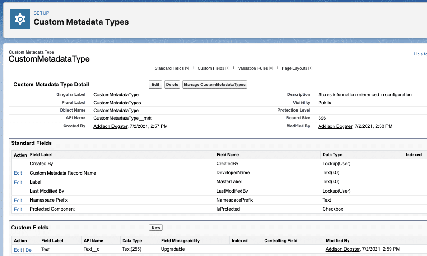Edit the Custom Metadata Record Name field
Image resolution: width=427 pixels, height=256 pixels.
18,173
